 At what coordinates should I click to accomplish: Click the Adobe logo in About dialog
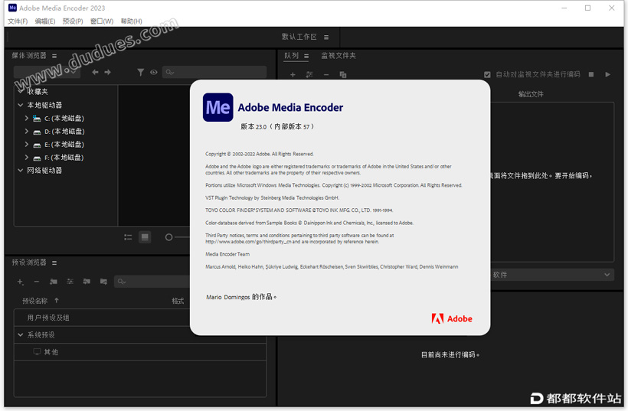(x=452, y=318)
